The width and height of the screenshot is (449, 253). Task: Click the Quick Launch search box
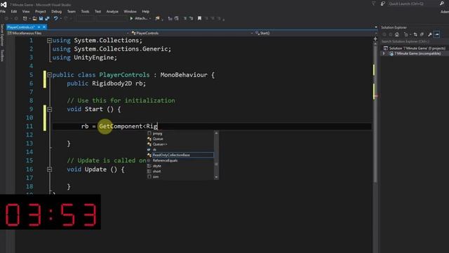click(413, 4)
